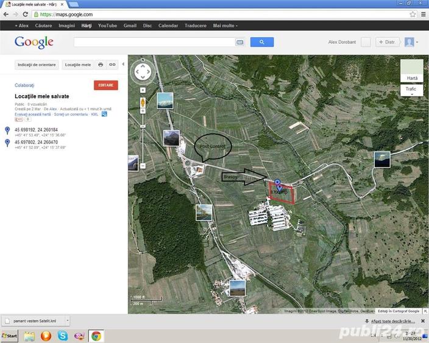
Task: Click the empty notifications box beside Alex Dorobant
Action: click(x=366, y=42)
